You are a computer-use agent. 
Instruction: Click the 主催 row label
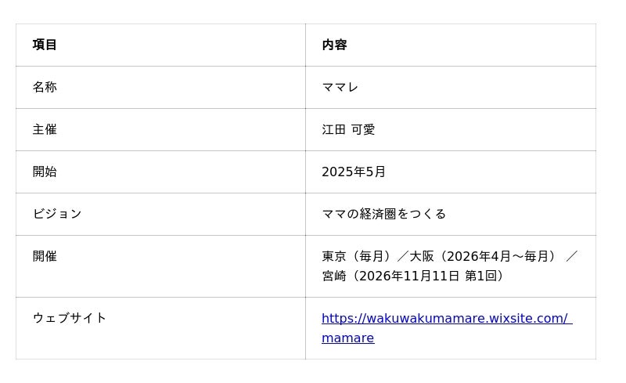click(x=45, y=129)
